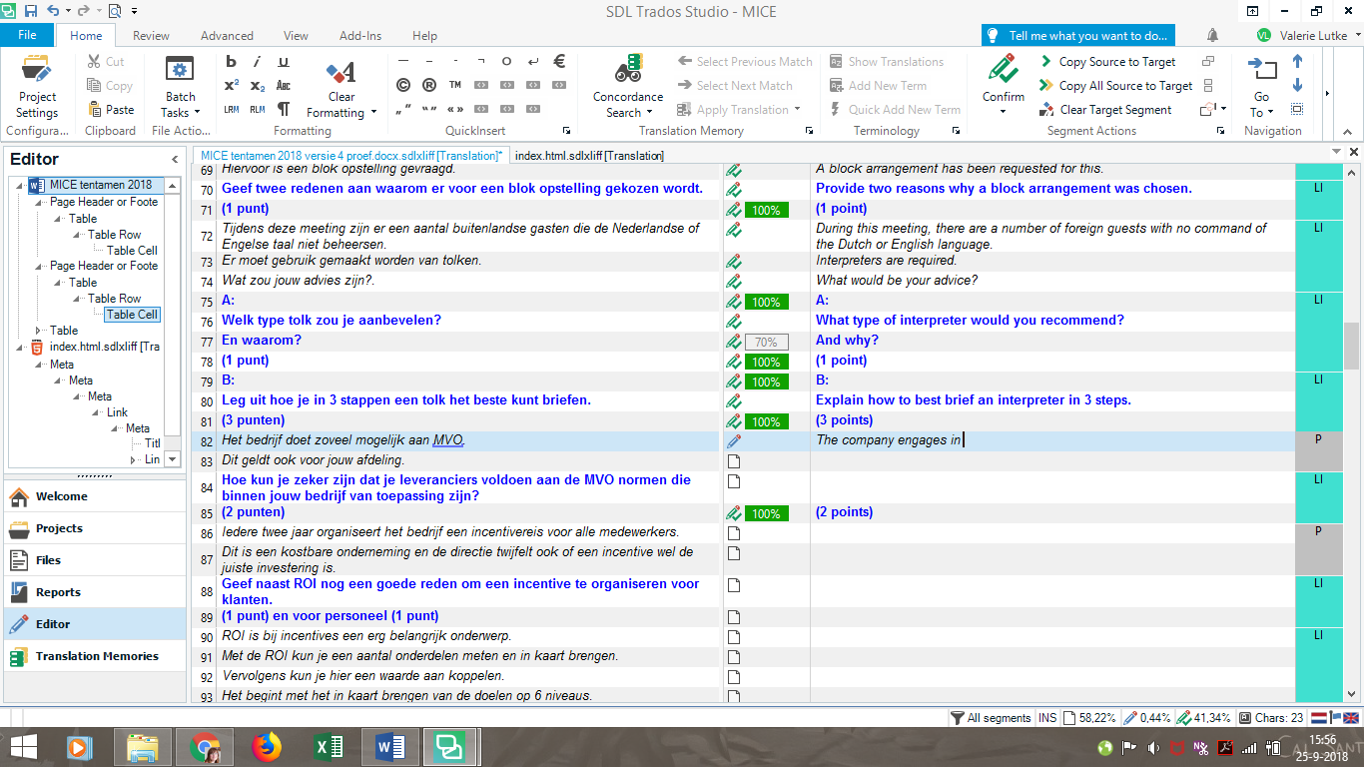Switch to index.html.sdlxliff document tab

pos(589,155)
